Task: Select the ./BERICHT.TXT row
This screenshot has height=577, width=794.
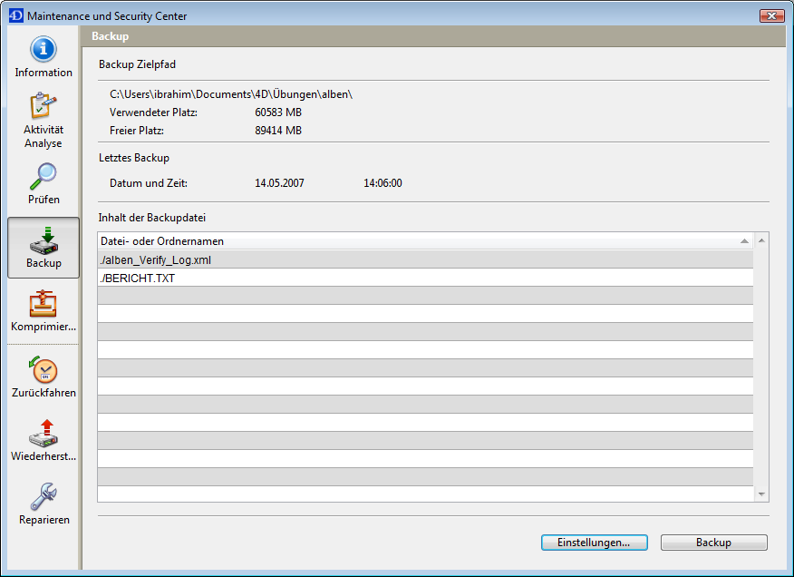Action: (424, 278)
